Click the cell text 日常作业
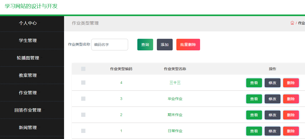 point(175,131)
